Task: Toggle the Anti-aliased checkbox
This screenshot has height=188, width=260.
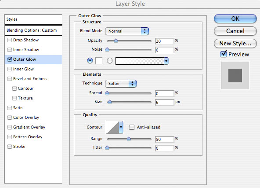Action: (x=132, y=127)
